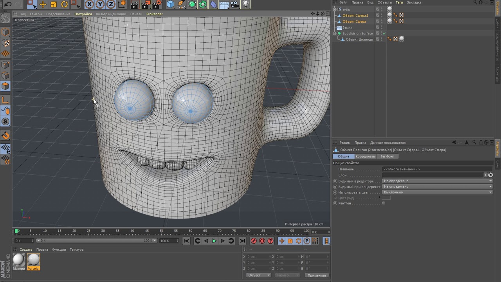Open the 'Видимый в редакторе' dropdown
This screenshot has width=501, height=282.
(437, 181)
